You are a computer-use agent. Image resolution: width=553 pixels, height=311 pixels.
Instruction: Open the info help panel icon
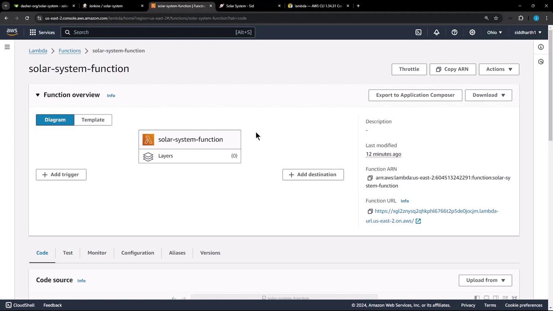pos(541,47)
